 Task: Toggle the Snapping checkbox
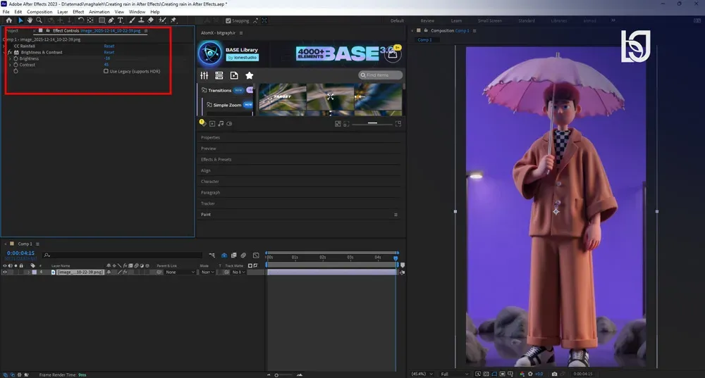click(228, 20)
